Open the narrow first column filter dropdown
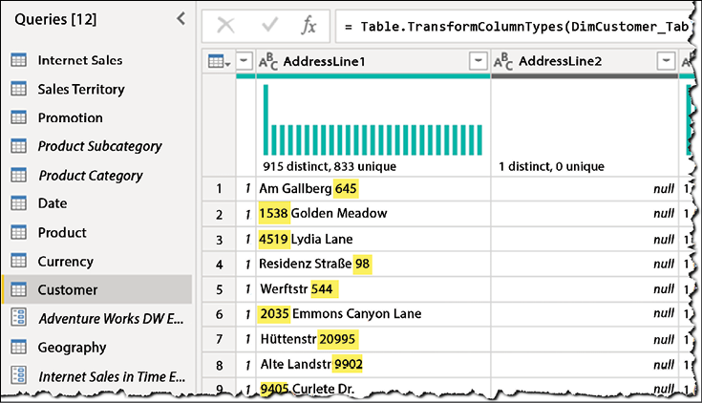The height and width of the screenshot is (403, 702). coord(244,60)
